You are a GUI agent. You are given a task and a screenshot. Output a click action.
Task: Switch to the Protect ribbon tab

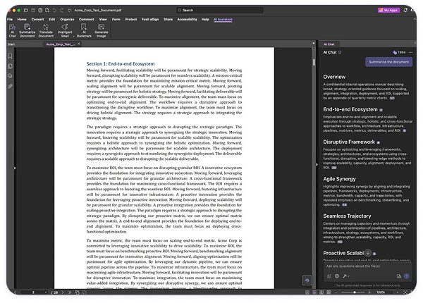tap(131, 20)
